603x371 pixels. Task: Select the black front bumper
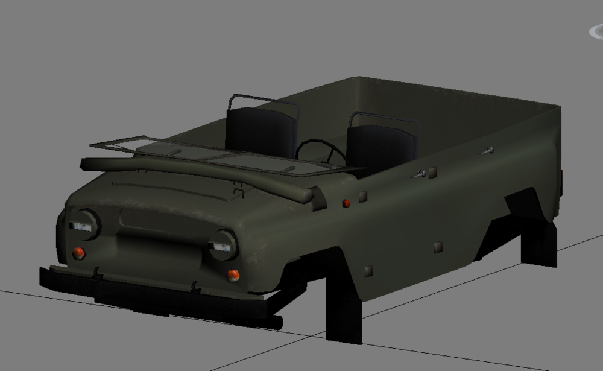pyautogui.click(x=161, y=297)
